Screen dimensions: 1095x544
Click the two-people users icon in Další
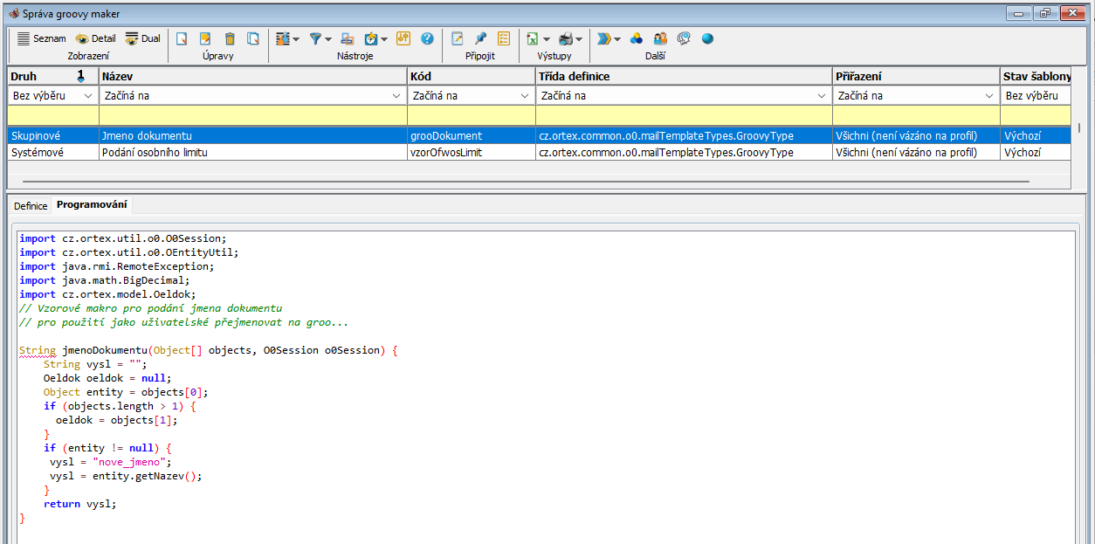pyautogui.click(x=660, y=38)
